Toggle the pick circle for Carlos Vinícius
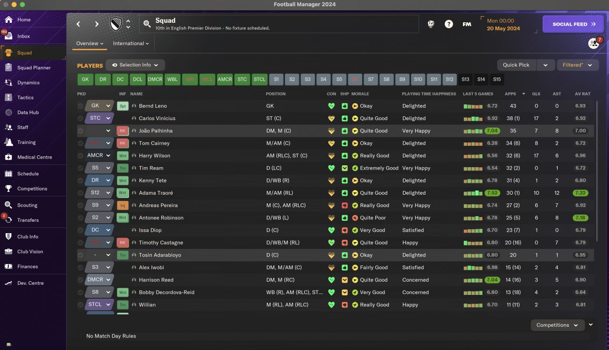 click(80, 118)
